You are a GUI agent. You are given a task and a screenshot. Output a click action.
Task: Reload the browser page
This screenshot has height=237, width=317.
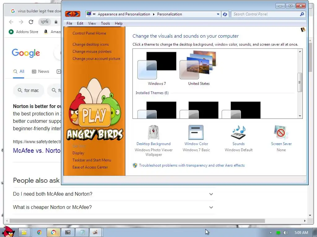[31, 22]
